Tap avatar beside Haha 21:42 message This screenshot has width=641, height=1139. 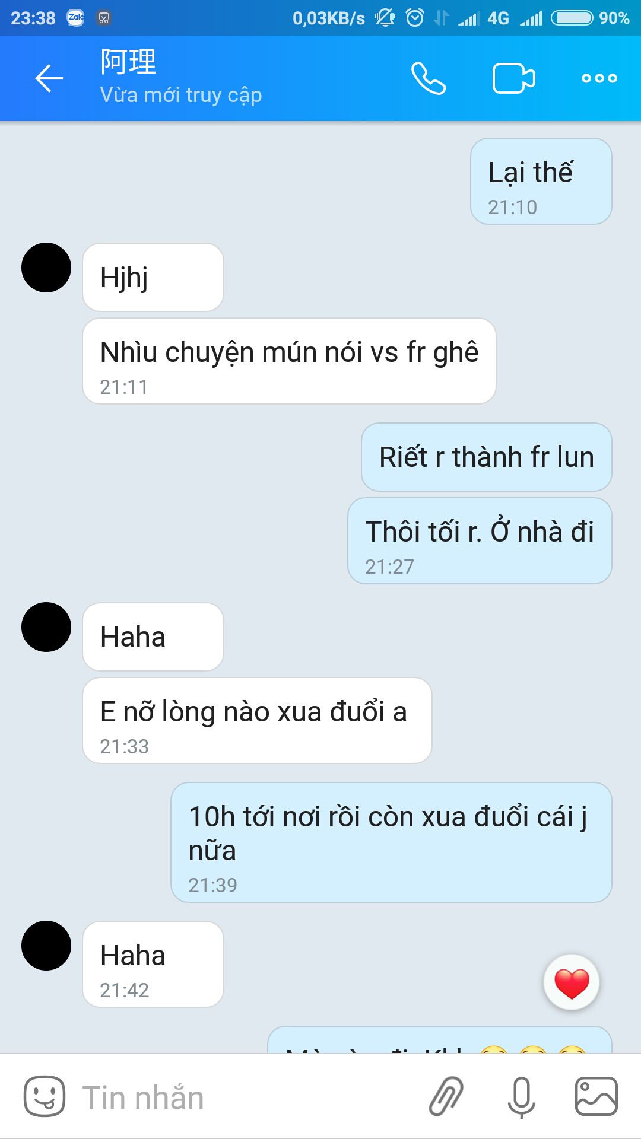point(46,946)
